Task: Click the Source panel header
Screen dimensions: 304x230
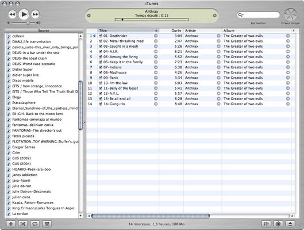Action: (x=44, y=30)
